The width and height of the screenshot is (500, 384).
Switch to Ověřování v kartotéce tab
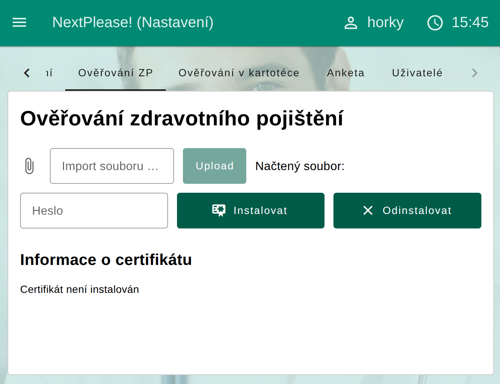239,73
